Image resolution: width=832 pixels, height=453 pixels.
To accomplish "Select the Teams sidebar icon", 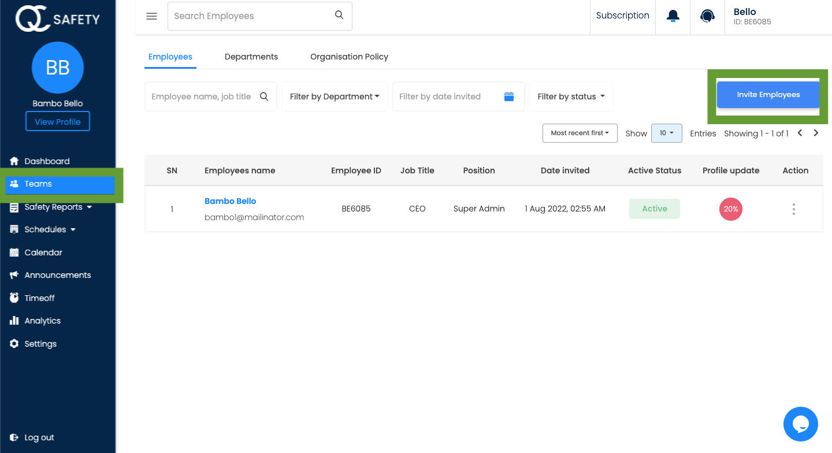I will (14, 184).
